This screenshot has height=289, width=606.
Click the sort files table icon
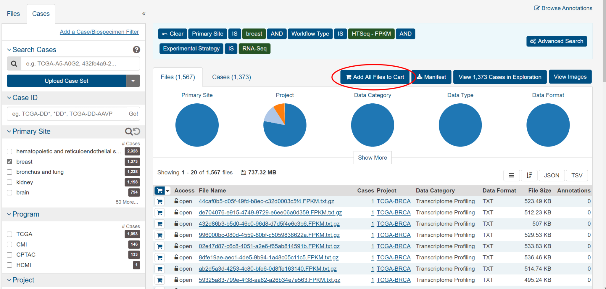529,175
